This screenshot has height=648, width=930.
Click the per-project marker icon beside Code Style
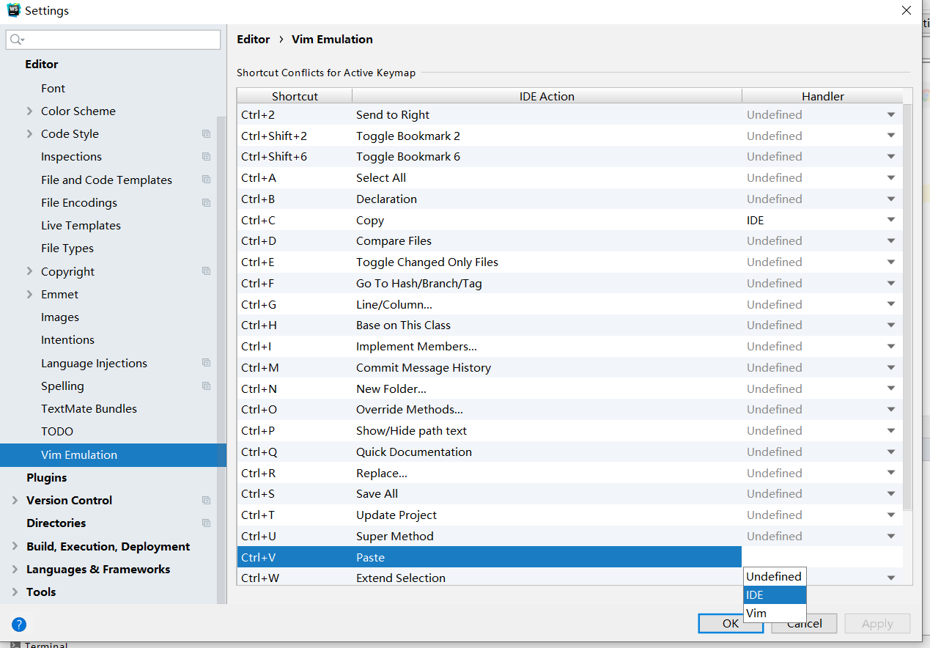(x=206, y=133)
